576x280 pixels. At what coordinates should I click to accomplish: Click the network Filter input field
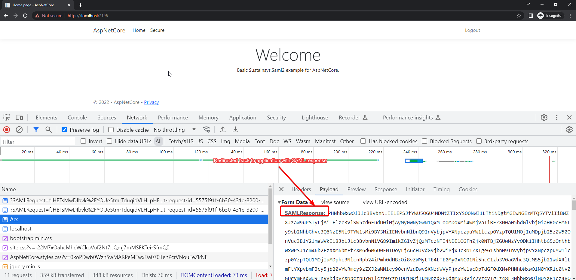pyautogui.click(x=38, y=142)
